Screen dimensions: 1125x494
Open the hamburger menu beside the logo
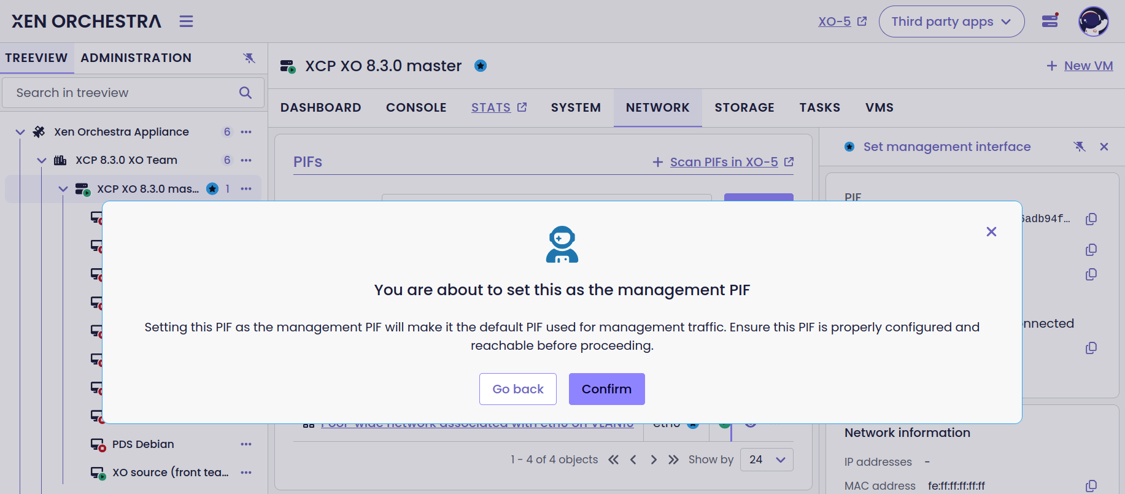click(186, 21)
